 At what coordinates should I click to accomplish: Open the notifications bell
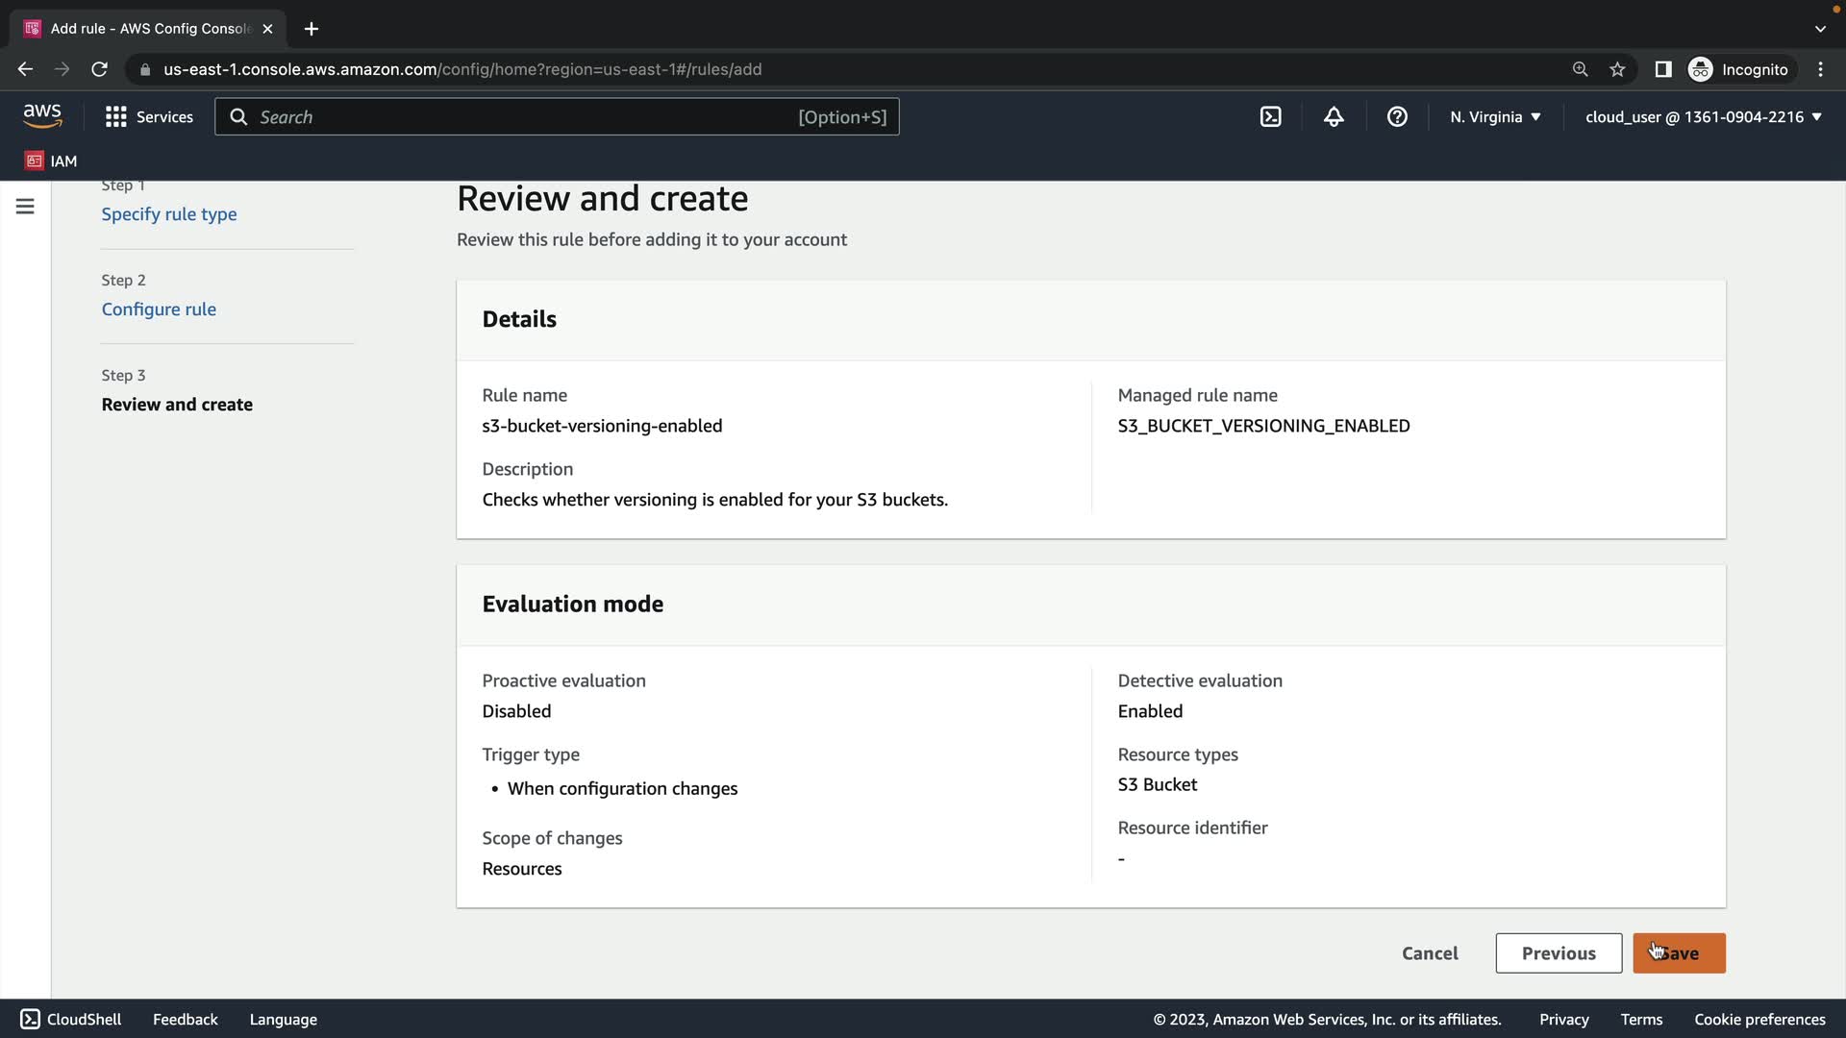coord(1334,117)
